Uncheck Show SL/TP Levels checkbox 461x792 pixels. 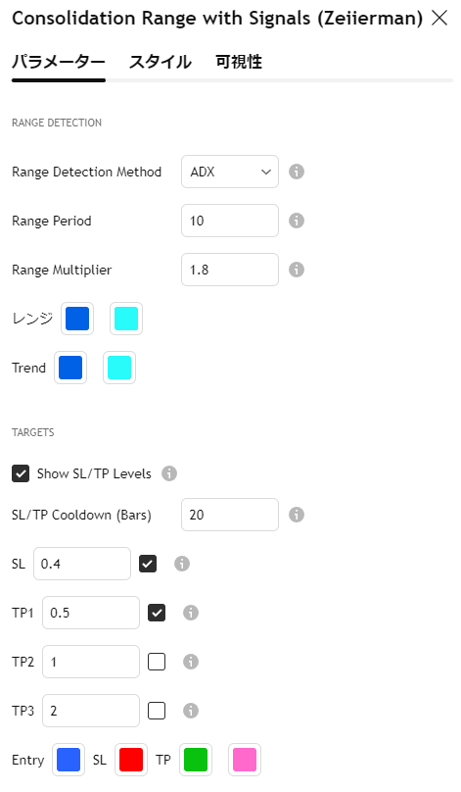coord(21,473)
